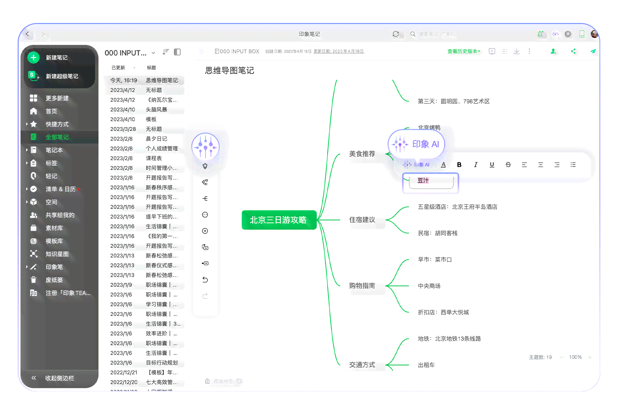Image resolution: width=618 pixels, height=415 pixels.
Task: Click the insert sibling topic icon
Action: pos(205,263)
